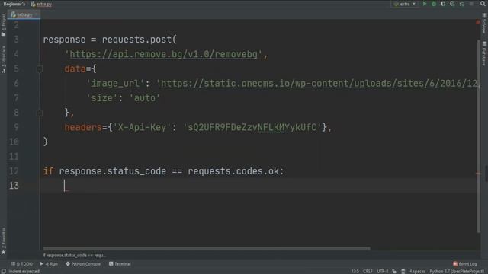Open the Structure tool window sidebar tab
Viewport: 488px width, 274px height.
3,59
